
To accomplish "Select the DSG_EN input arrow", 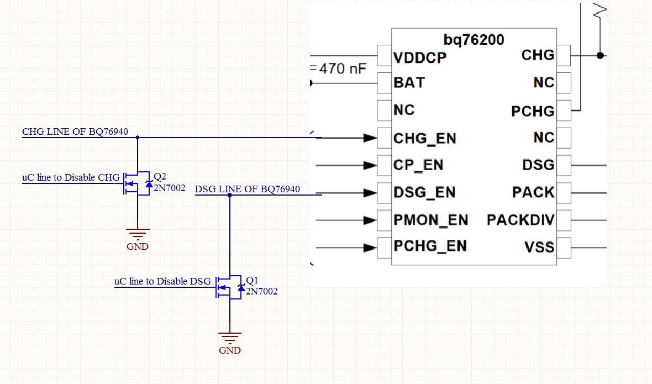I will pos(370,193).
